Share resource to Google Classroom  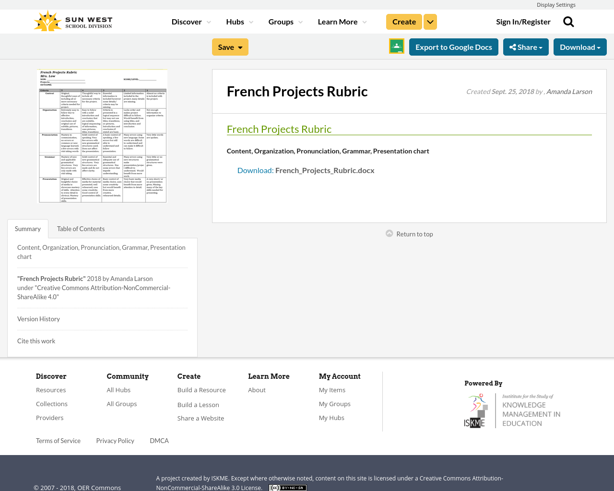click(x=396, y=47)
